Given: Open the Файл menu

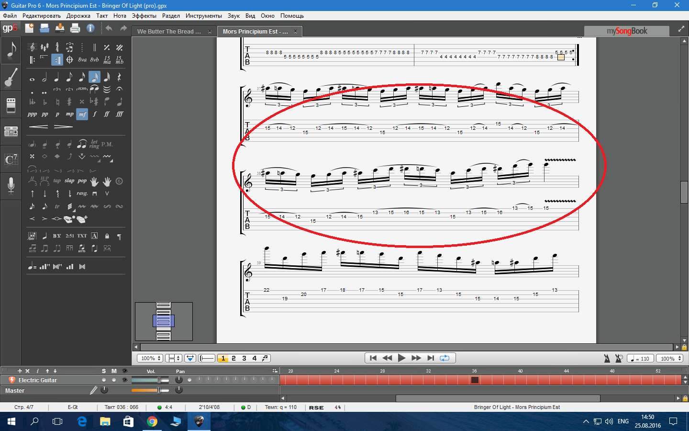Looking at the screenshot, I should (x=10, y=16).
